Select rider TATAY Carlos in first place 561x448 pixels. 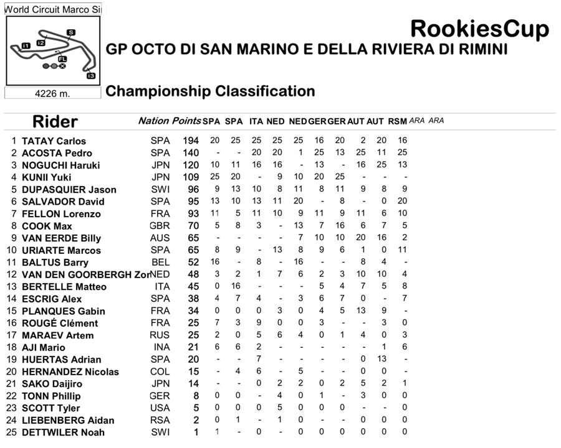(x=54, y=141)
